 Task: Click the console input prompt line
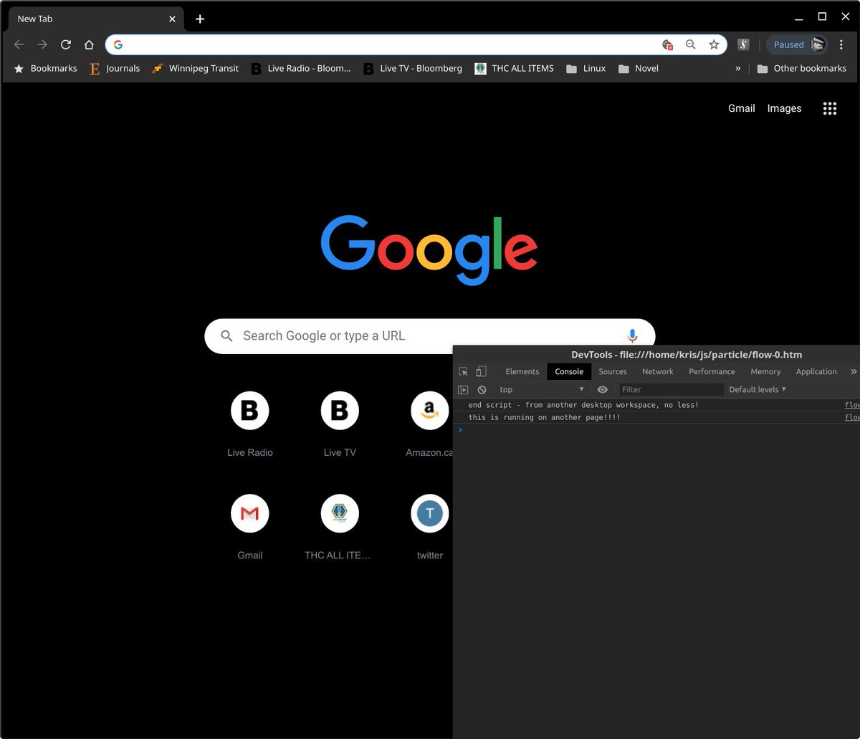coord(656,430)
